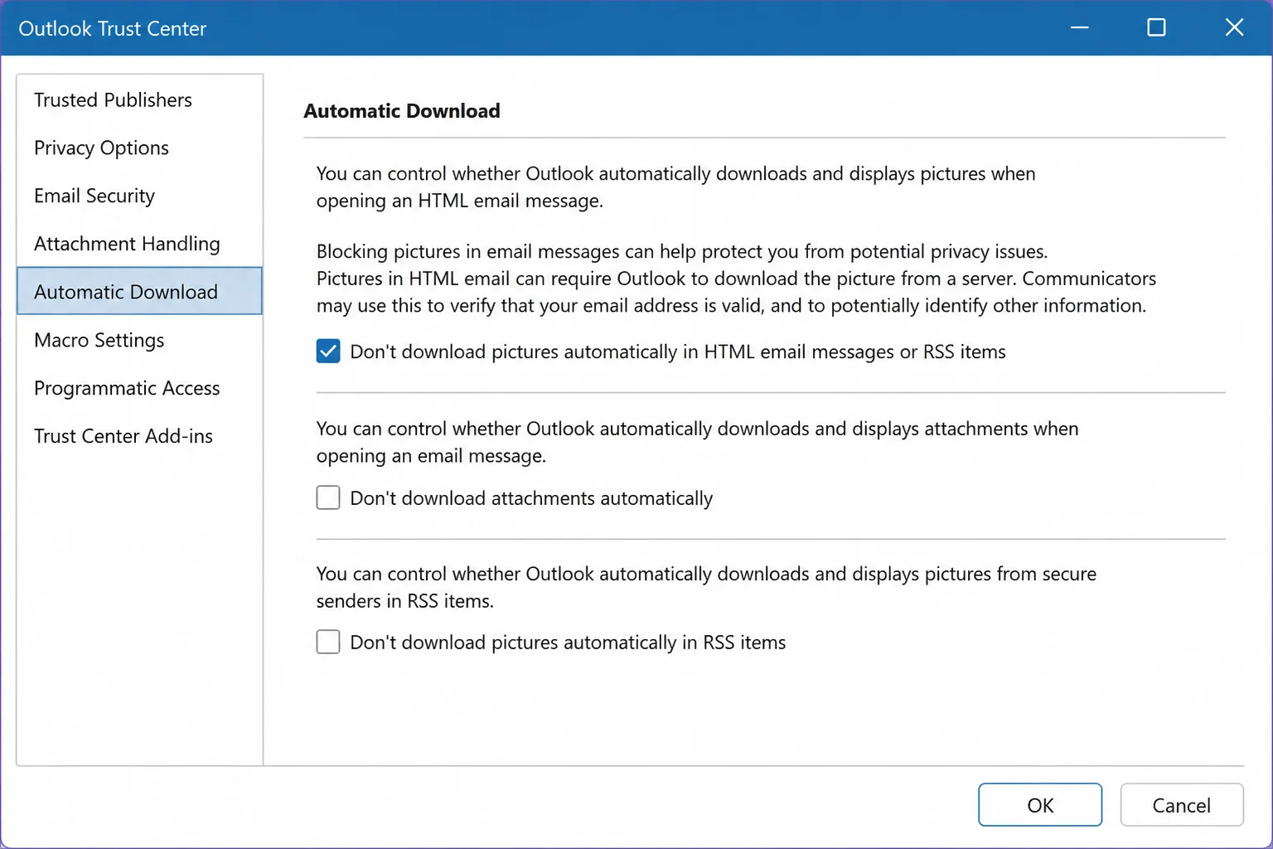This screenshot has width=1273, height=849.
Task: Click label Don't download pictures automatically in RSS items
Action: [568, 643]
